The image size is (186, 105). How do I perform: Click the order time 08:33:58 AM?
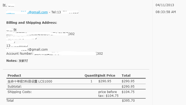166,12
